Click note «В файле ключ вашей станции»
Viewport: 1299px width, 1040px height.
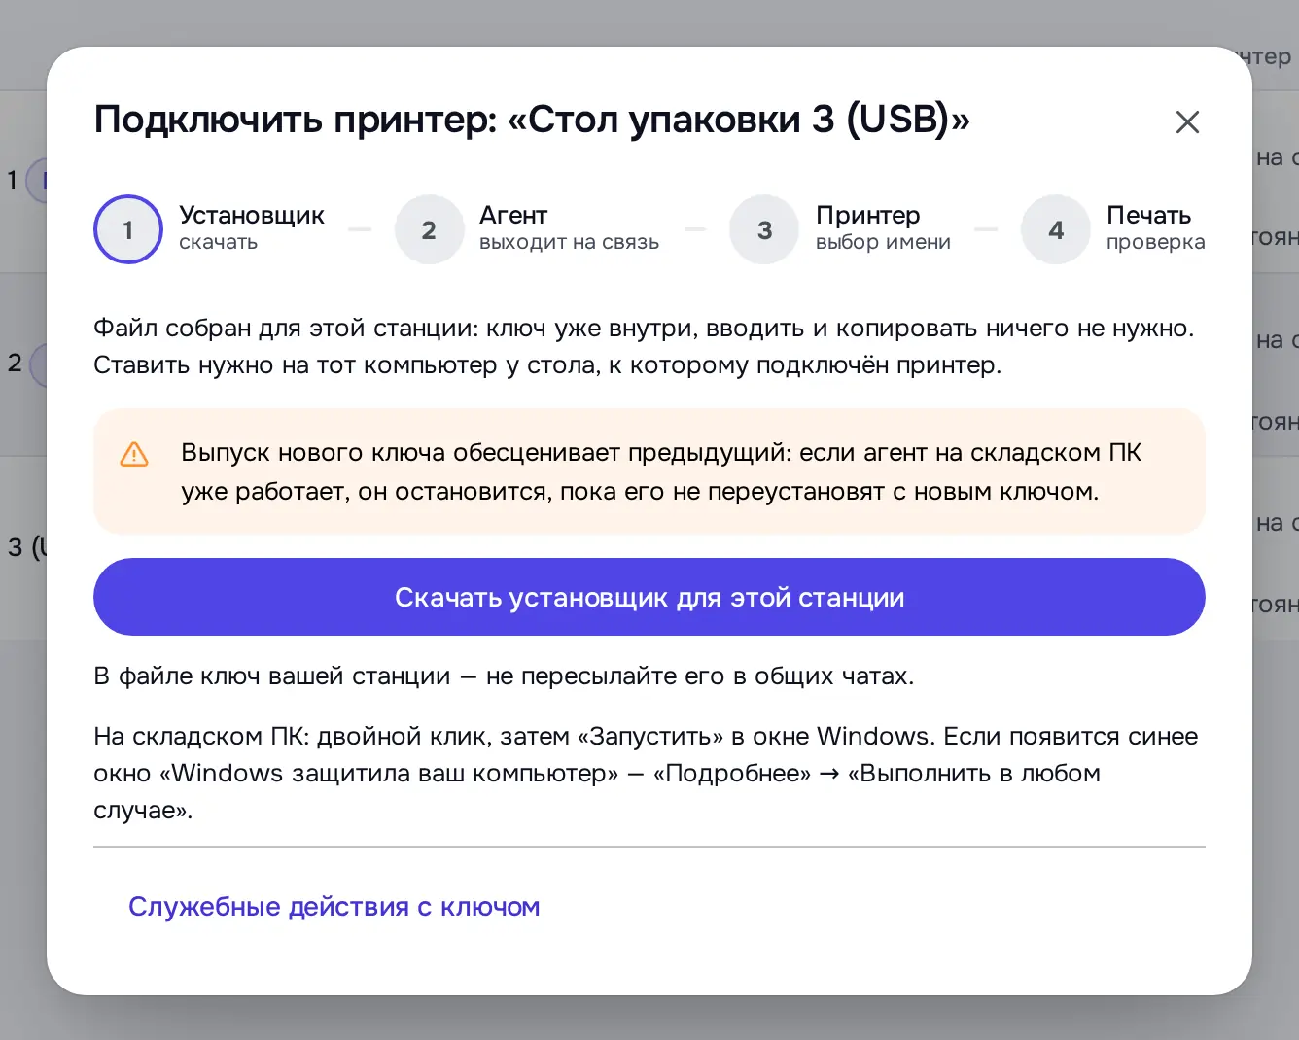[x=272, y=676]
